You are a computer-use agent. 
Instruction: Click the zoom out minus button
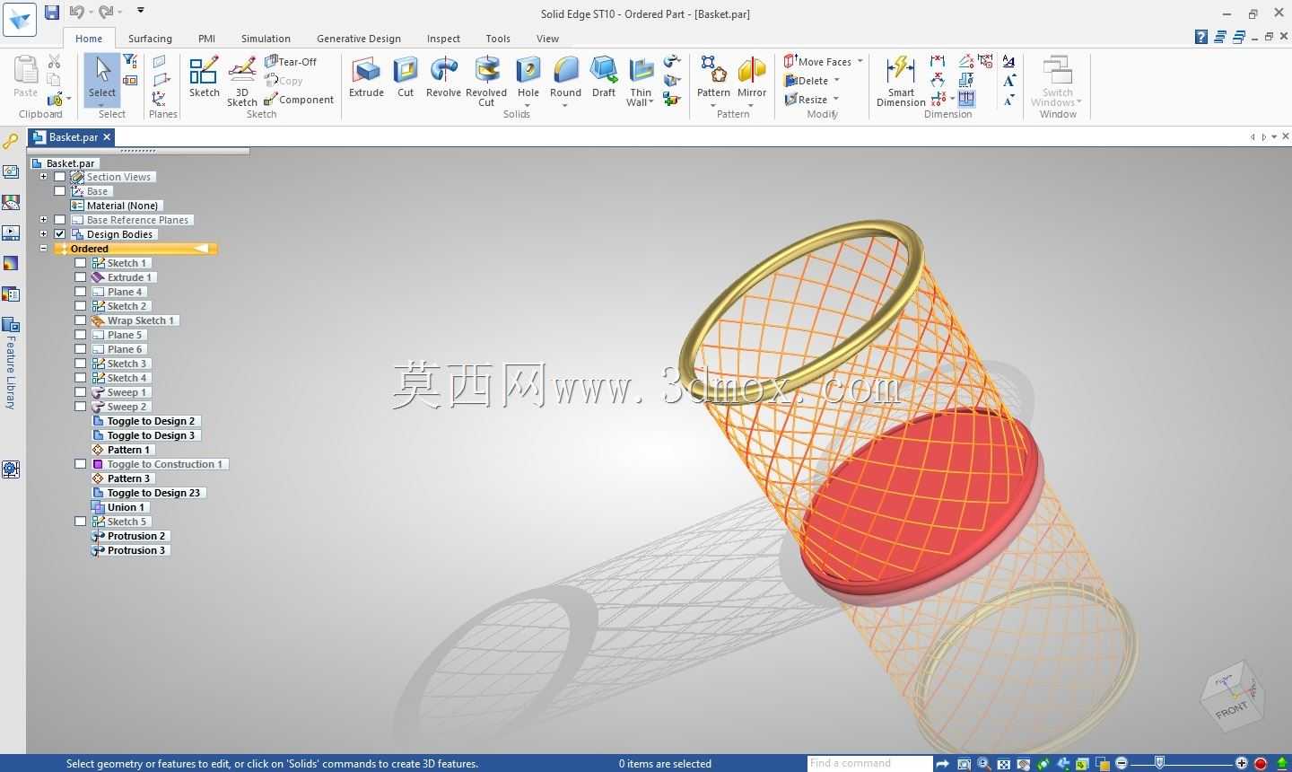(x=1122, y=764)
